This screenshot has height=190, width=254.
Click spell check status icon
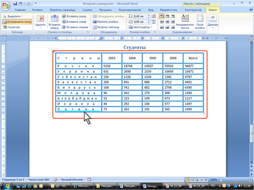click(55, 179)
